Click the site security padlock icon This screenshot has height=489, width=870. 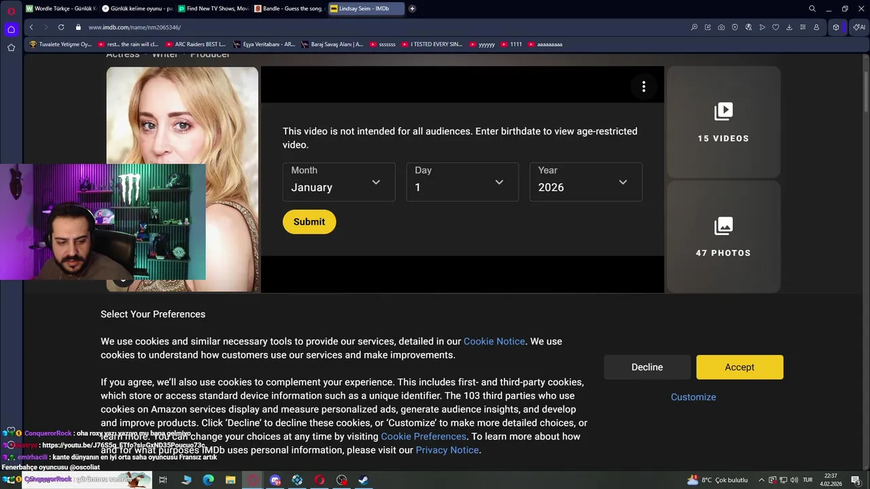[x=78, y=27]
